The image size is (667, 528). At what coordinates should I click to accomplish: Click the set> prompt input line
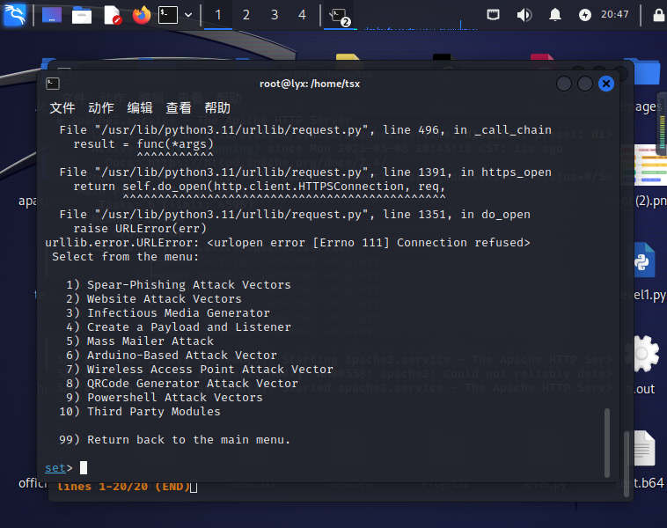point(323,468)
